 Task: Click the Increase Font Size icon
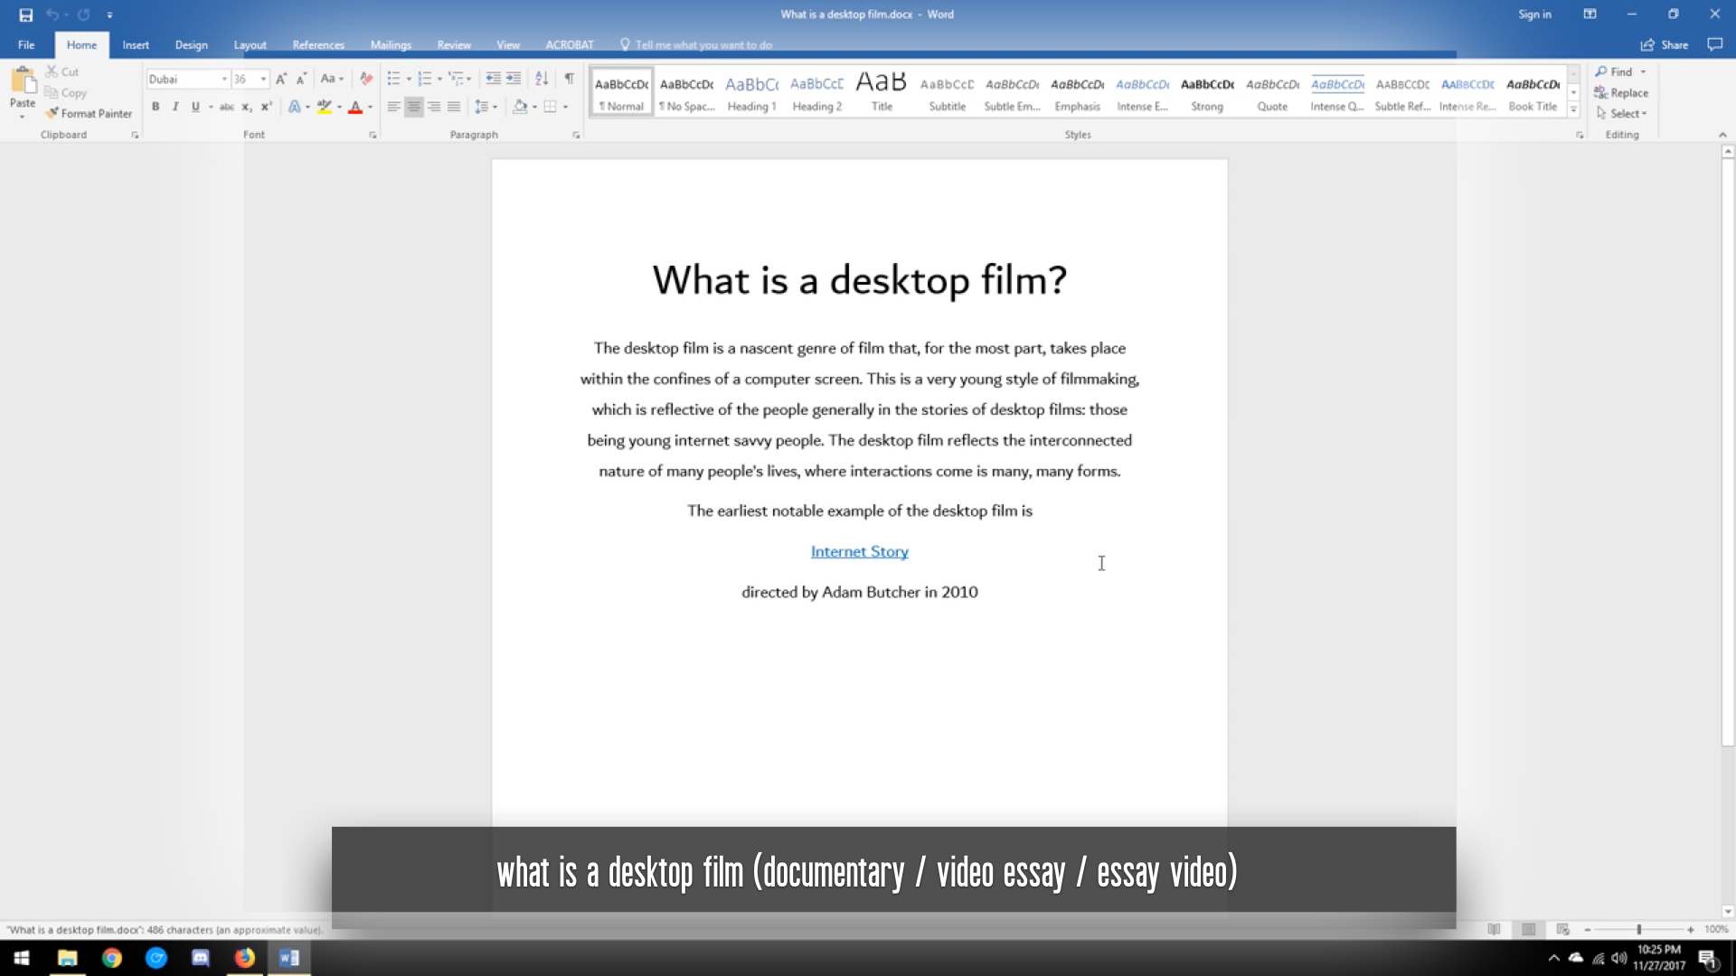(x=281, y=79)
